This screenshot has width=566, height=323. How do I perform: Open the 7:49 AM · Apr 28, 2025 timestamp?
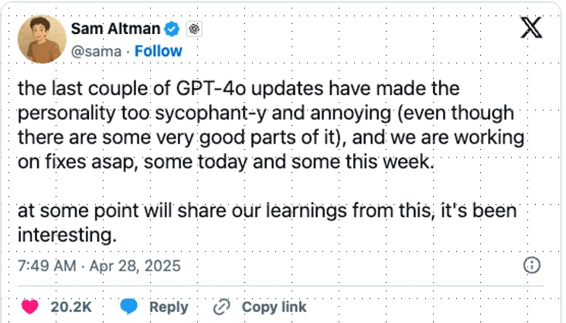[99, 267]
